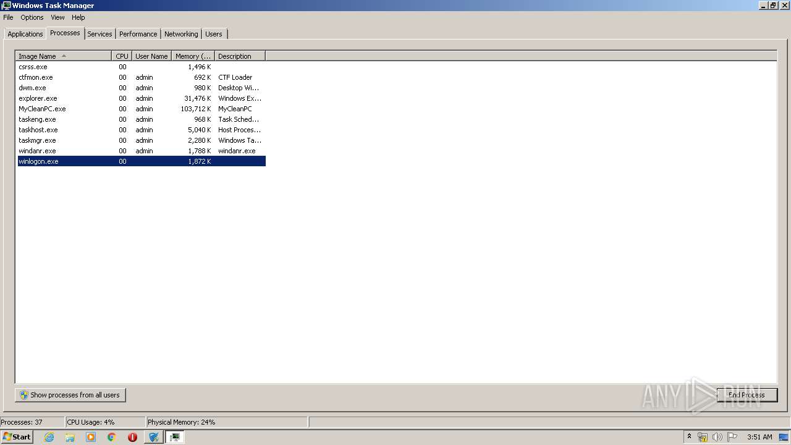Click the End Process button

coord(747,395)
